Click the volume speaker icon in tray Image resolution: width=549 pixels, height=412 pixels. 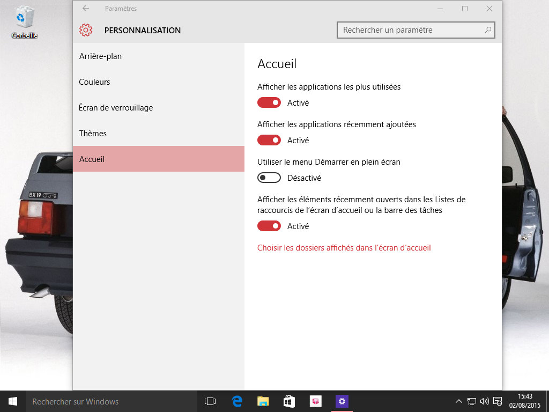485,401
